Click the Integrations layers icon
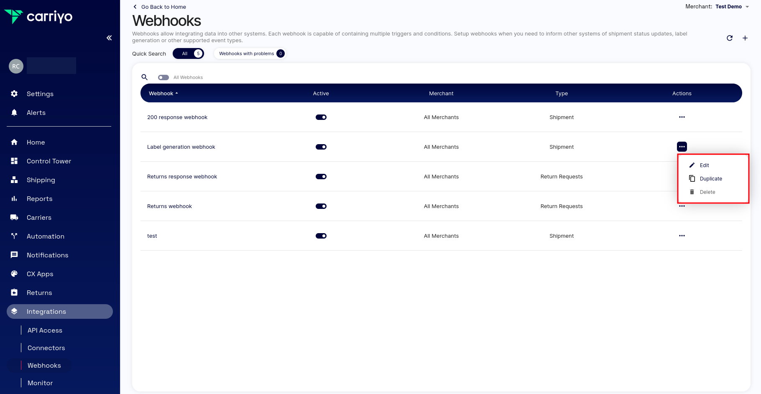The height and width of the screenshot is (394, 761). [x=14, y=311]
